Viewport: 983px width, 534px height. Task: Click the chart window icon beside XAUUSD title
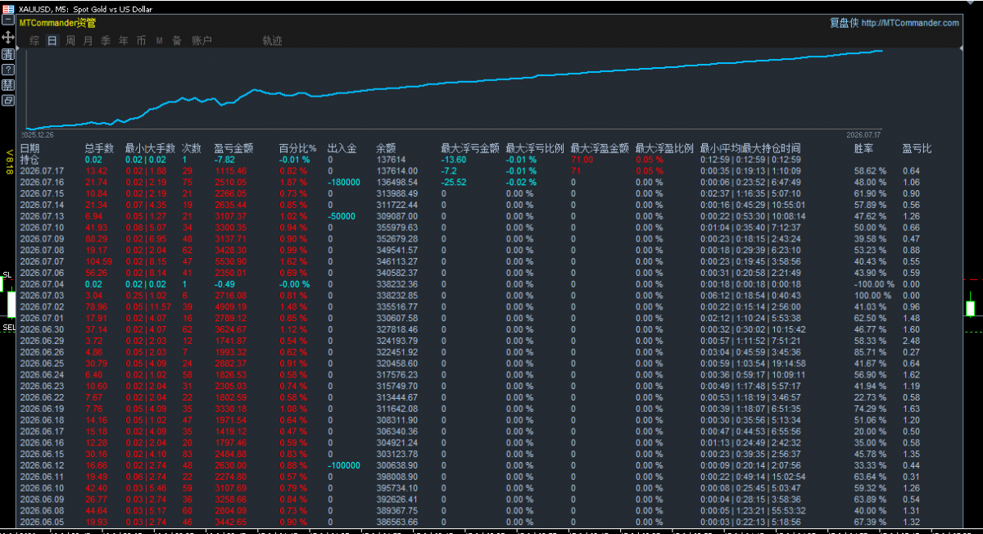click(7, 7)
